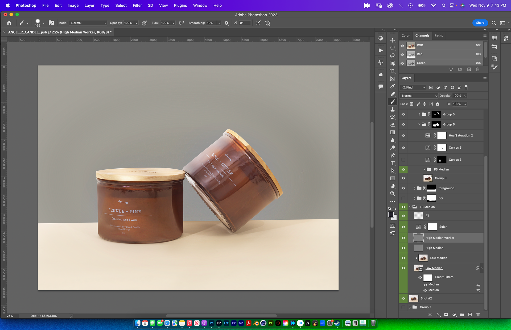Select the Healing Brush tool
The width and height of the screenshot is (511, 330).
tap(393, 94)
